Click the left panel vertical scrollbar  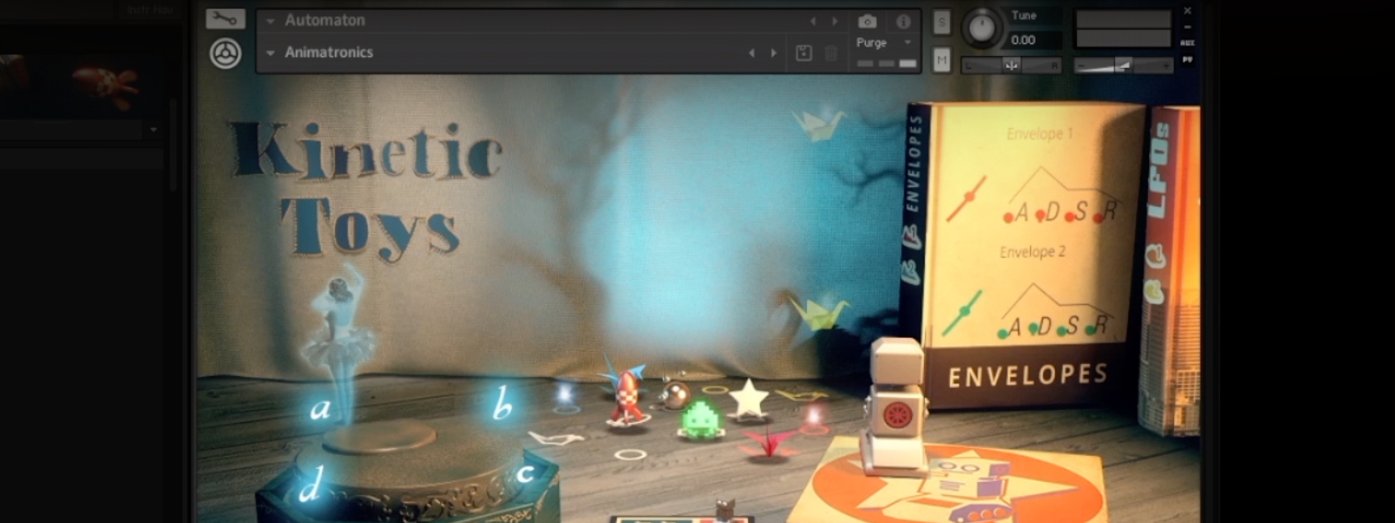(174, 145)
